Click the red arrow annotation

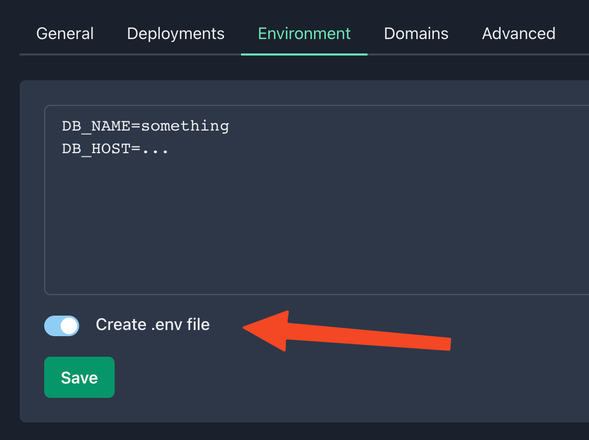pos(347,331)
